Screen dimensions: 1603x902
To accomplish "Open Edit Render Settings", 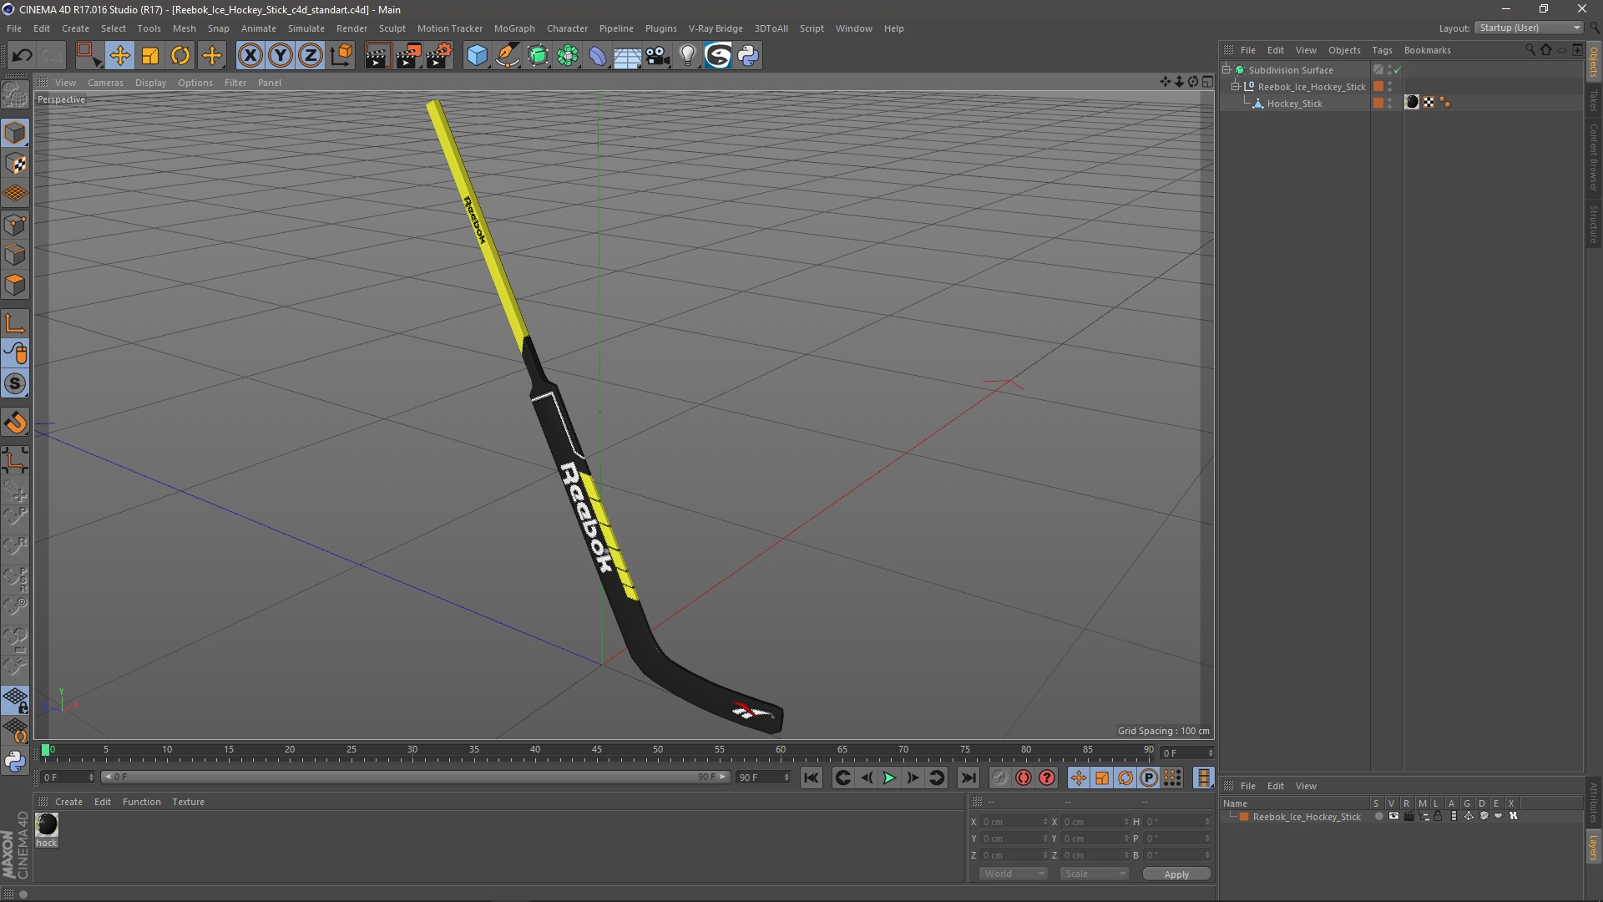I will click(x=439, y=56).
